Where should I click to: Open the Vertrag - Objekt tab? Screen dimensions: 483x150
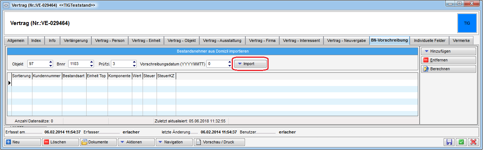point(182,40)
